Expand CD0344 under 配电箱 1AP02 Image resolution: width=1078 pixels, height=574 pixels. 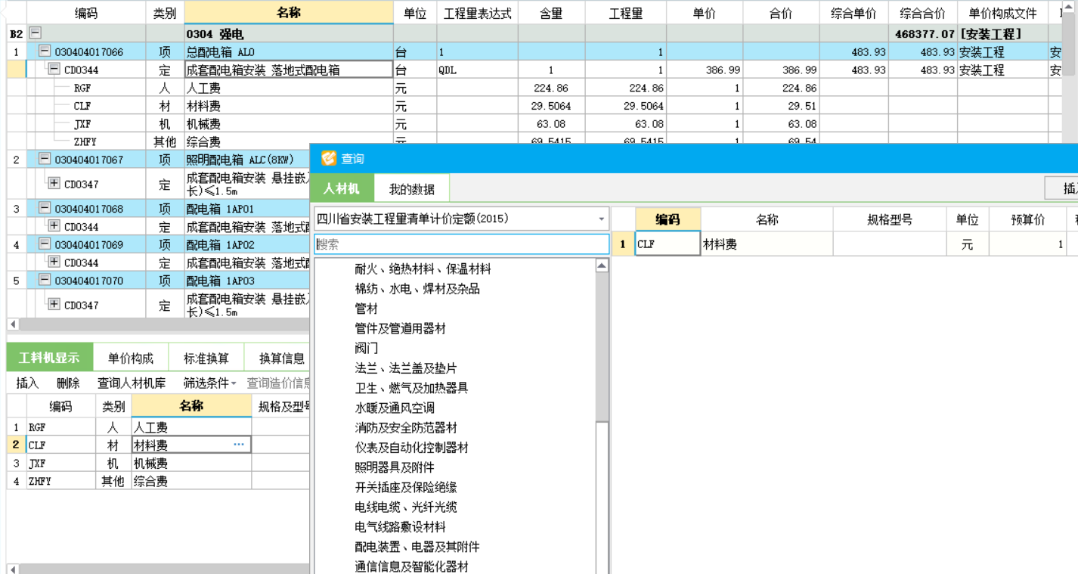pyautogui.click(x=54, y=262)
